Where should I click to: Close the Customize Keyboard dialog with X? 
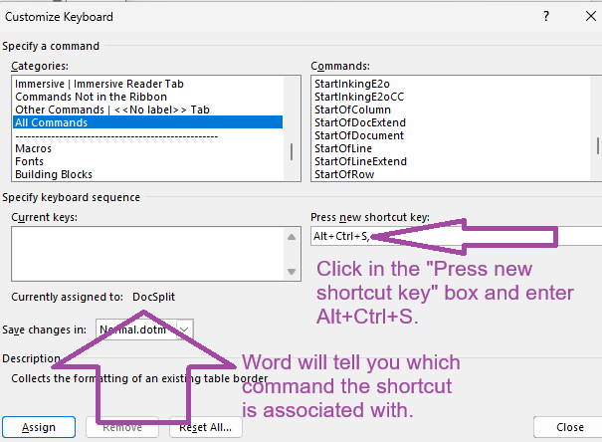point(591,16)
